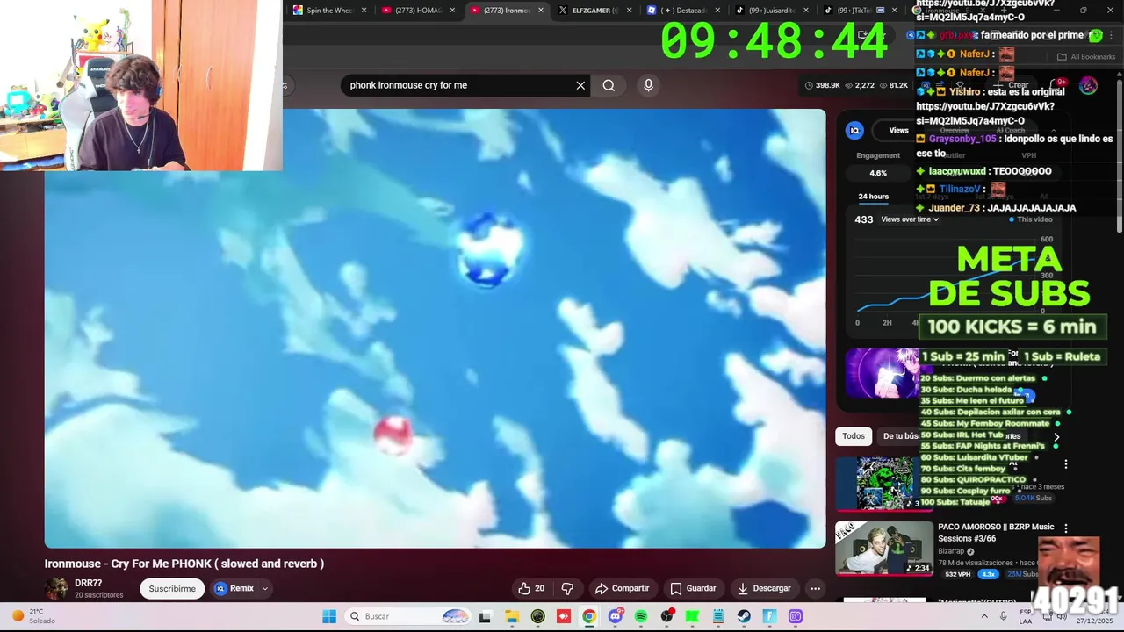This screenshot has height=632, width=1124.
Task: Open the DRR?? channel avatar
Action: pyautogui.click(x=56, y=588)
